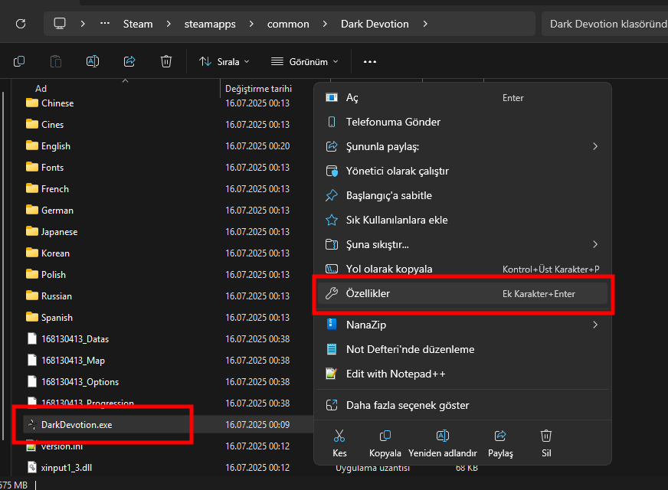Expand the NanaZip submenu arrow
The width and height of the screenshot is (668, 490).
tap(595, 325)
